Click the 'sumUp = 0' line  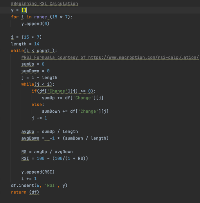pos(33,64)
